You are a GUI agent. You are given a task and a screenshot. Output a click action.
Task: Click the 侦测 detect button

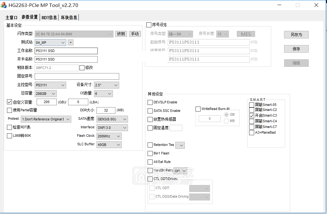click(121, 34)
